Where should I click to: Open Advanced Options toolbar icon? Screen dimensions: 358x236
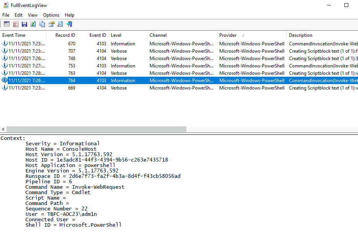point(7,24)
